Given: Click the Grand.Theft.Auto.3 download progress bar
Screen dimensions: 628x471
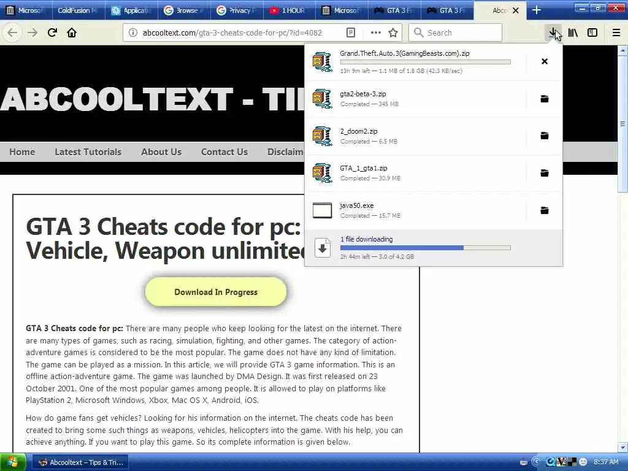Looking at the screenshot, I should [x=426, y=62].
